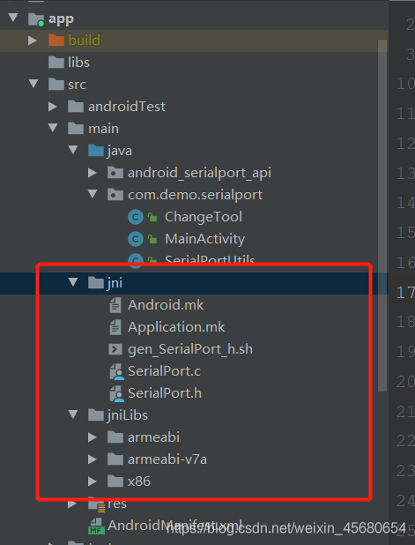The width and height of the screenshot is (415, 545).
Task: Collapse the main folder
Action: 53,128
